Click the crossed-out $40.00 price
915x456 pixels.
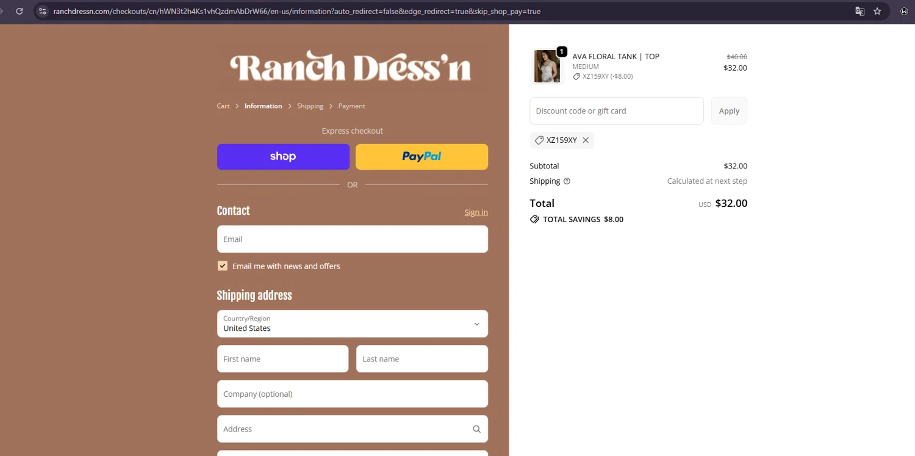pos(737,57)
